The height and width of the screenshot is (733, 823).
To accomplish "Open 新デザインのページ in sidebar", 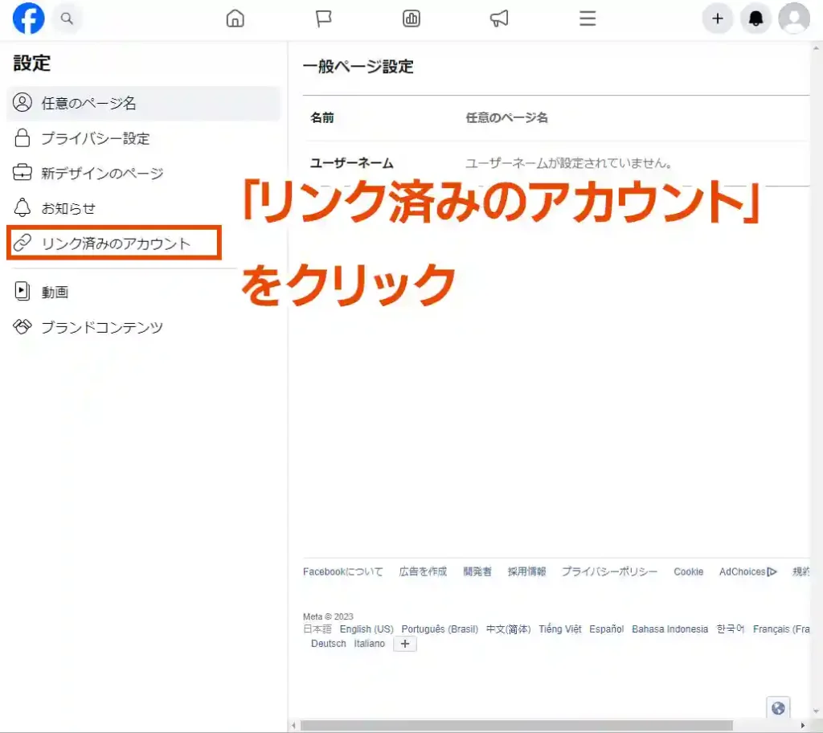I will click(x=143, y=173).
